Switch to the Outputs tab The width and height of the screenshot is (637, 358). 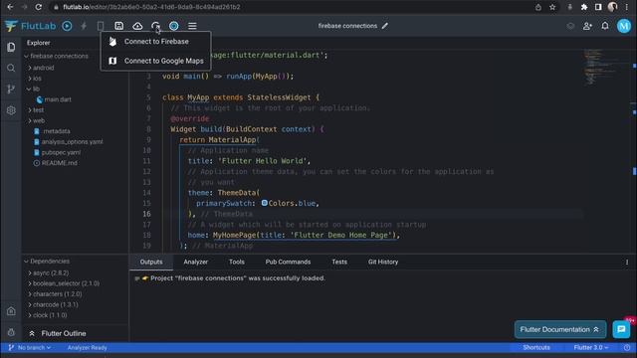151,263
